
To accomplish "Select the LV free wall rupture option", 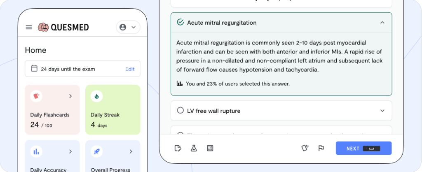I will click(180, 111).
